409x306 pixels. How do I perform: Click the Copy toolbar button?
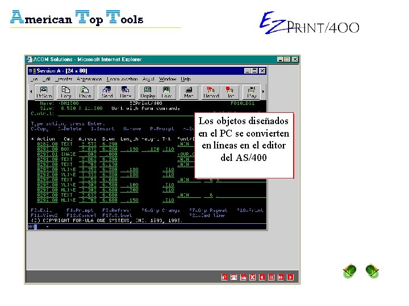click(66, 92)
